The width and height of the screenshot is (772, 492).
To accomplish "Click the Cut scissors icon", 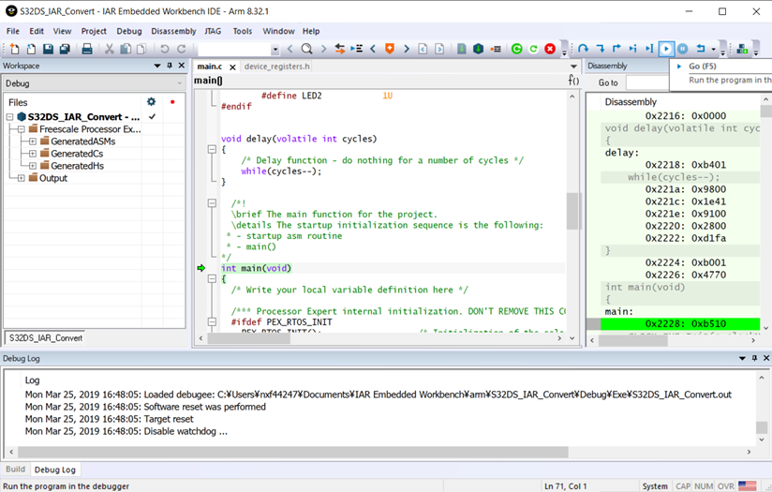I will [x=109, y=49].
